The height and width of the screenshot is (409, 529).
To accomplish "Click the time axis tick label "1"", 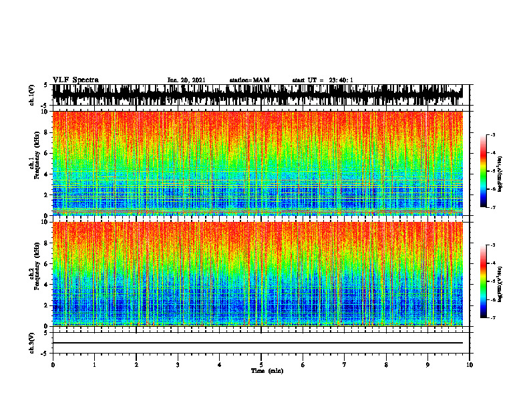I will pyautogui.click(x=94, y=365).
